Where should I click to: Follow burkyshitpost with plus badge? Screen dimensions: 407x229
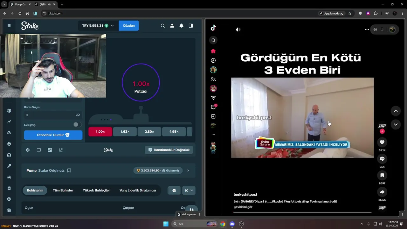tap(382, 131)
